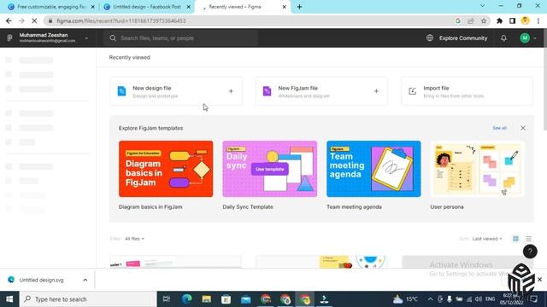Click Explore Community link
Image resolution: width=547 pixels, height=307 pixels.
tap(463, 38)
